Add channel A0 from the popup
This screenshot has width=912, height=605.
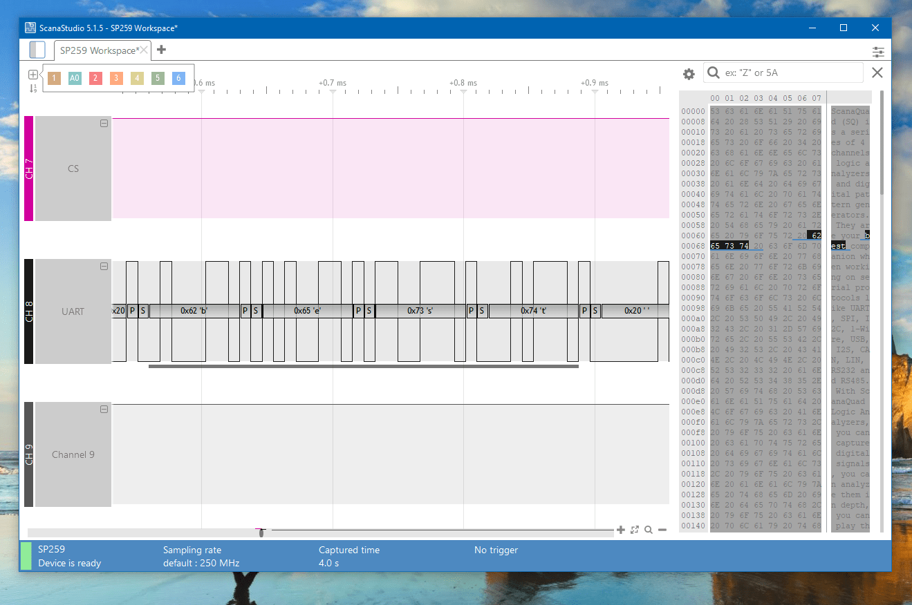point(75,79)
